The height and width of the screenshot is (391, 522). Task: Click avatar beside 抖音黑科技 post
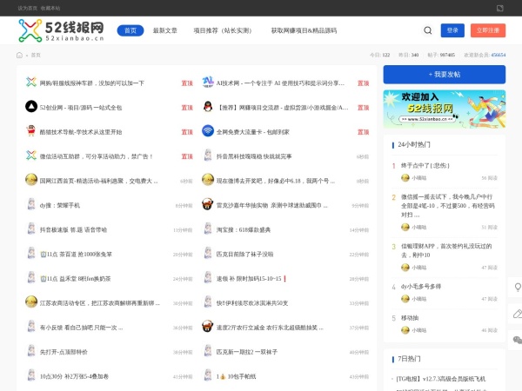point(208,156)
